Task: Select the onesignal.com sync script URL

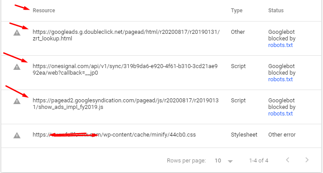Action: [x=125, y=69]
